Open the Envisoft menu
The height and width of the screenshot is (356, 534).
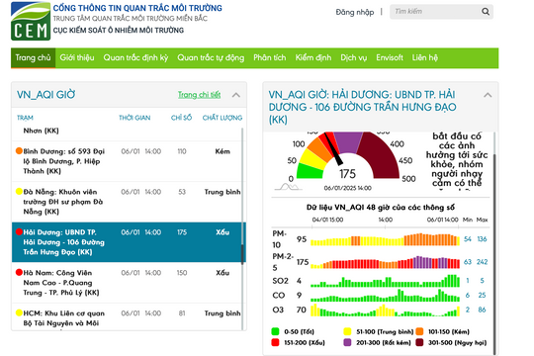pos(390,57)
